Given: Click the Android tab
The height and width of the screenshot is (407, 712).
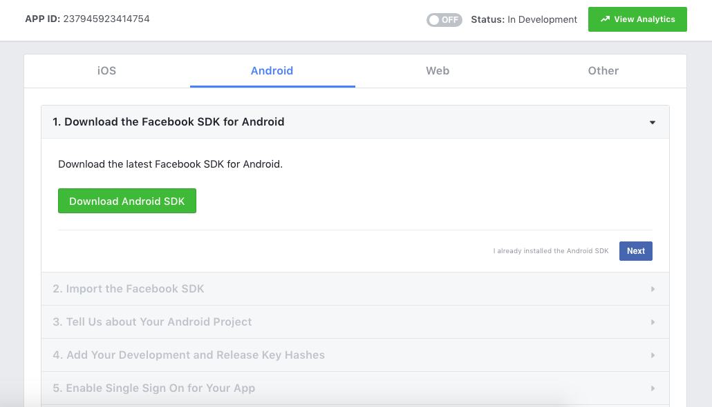Looking at the screenshot, I should 272,70.
